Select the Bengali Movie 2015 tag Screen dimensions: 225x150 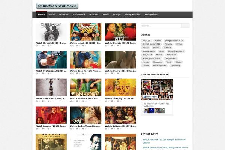[151, 44]
